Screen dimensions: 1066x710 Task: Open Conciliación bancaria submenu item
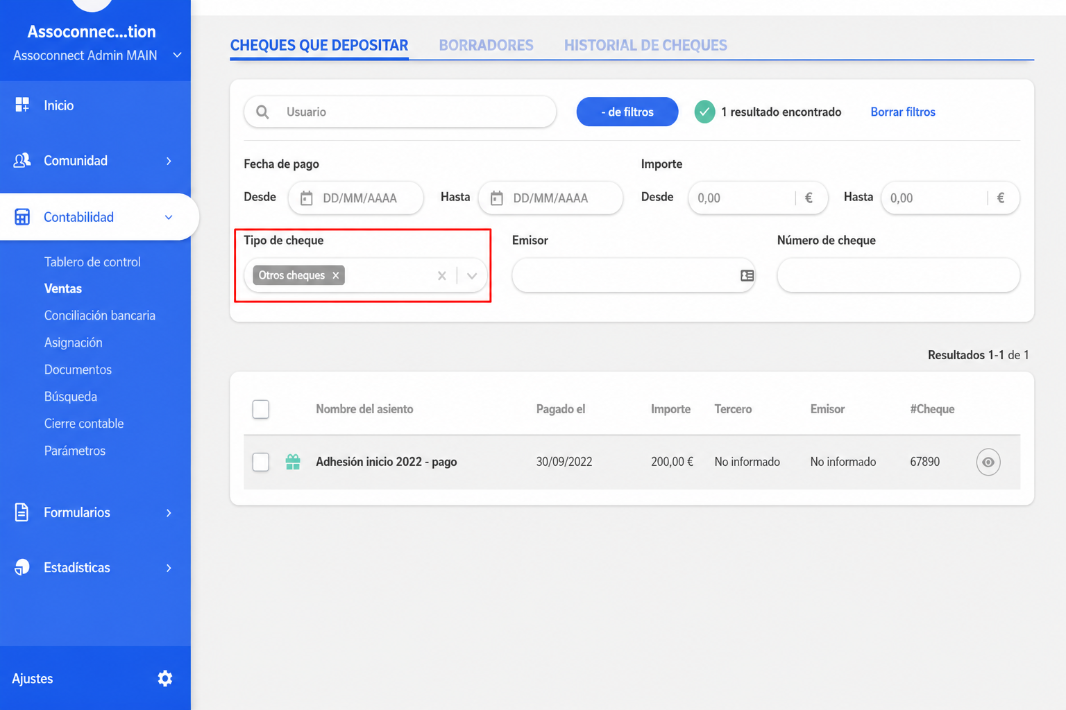click(100, 315)
